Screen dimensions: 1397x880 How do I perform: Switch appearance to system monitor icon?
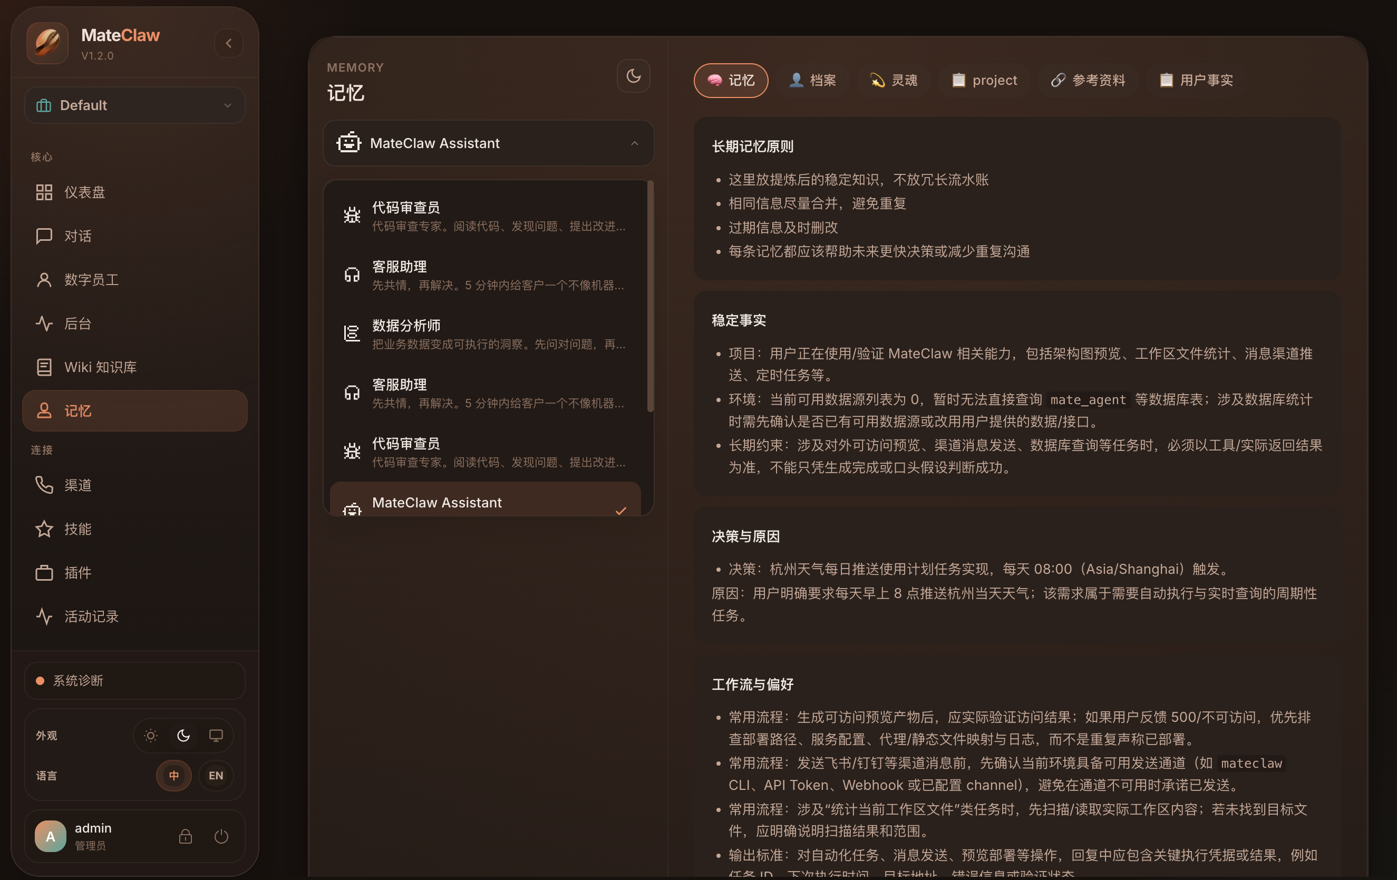pos(216,736)
